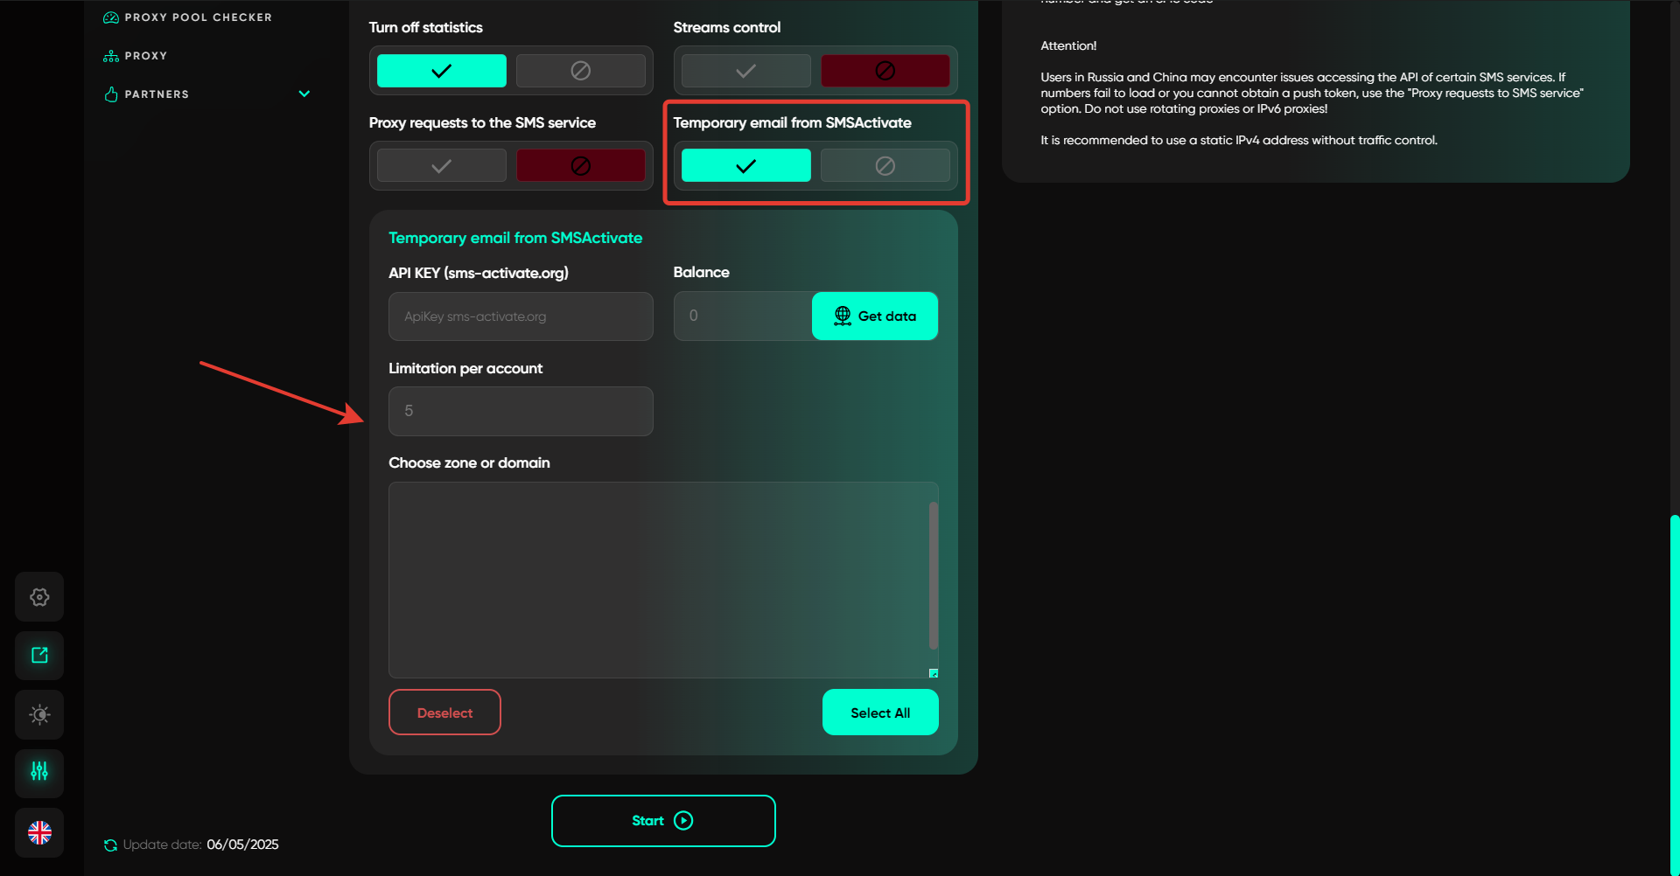
Task: Toggle the brightness theme icon
Action: (x=39, y=715)
